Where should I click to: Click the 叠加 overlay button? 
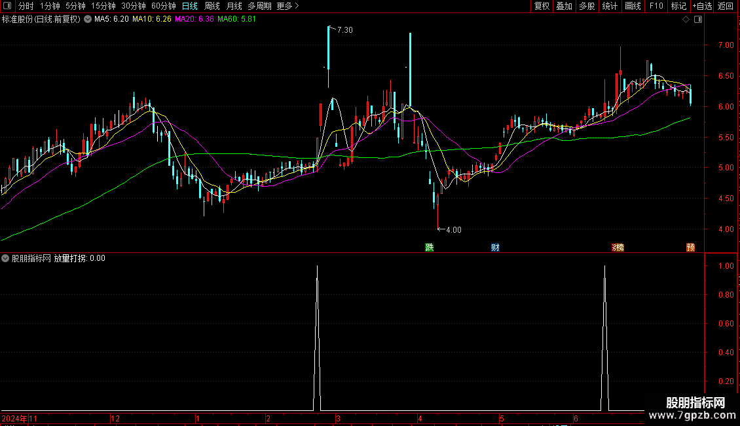point(564,6)
